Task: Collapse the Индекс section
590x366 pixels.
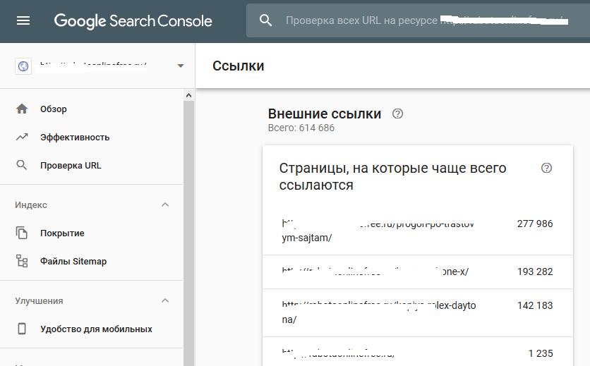Action: pyautogui.click(x=165, y=205)
